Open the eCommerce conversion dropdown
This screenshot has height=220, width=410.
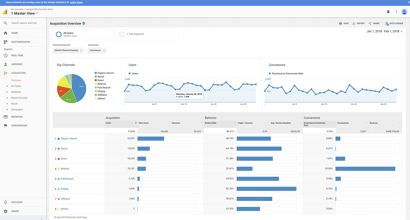click(x=97, y=50)
